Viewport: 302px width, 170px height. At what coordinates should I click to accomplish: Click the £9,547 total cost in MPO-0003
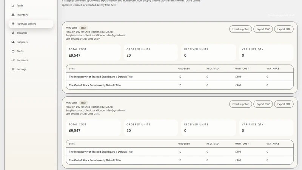click(74, 56)
